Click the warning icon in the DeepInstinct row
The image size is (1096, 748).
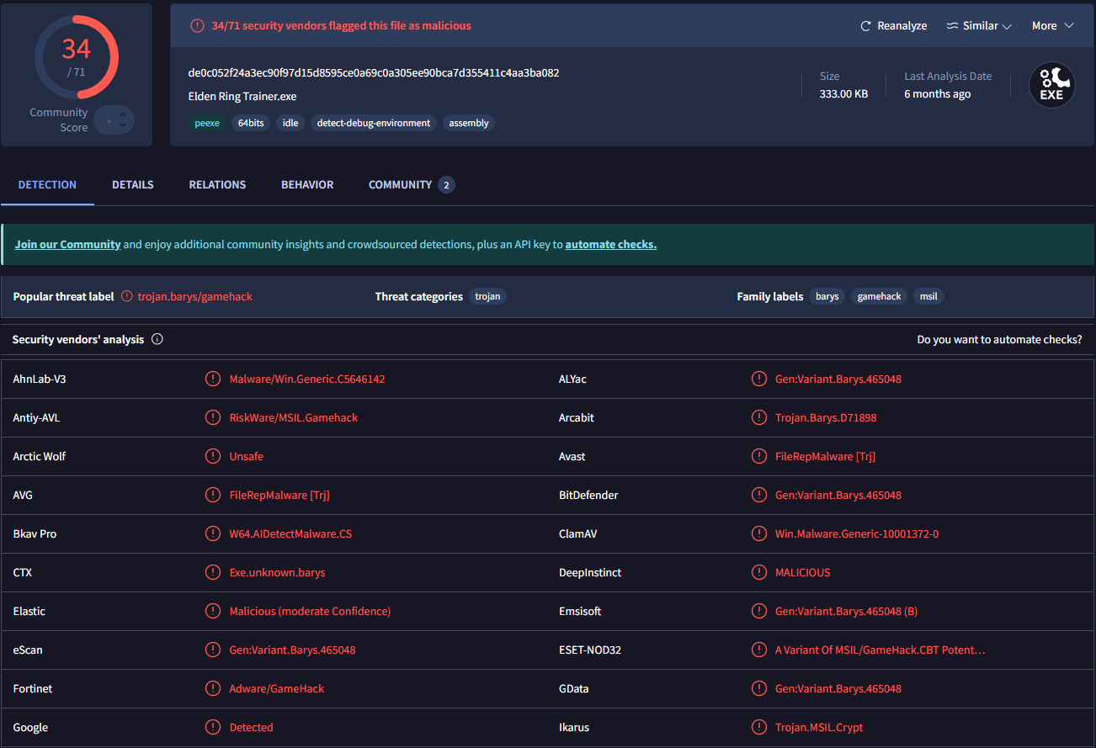[x=758, y=572]
